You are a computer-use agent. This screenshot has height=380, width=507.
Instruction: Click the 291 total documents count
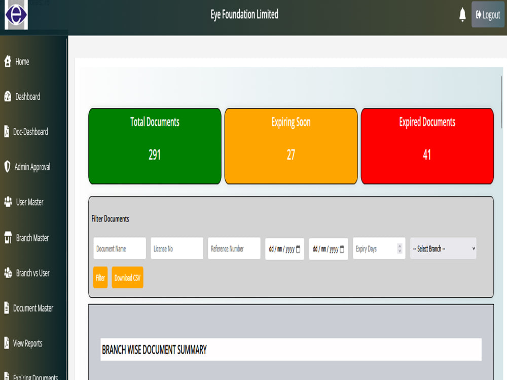click(x=155, y=155)
